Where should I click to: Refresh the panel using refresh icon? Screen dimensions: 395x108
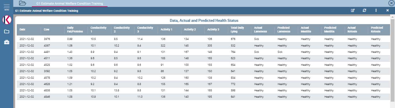point(364,10)
